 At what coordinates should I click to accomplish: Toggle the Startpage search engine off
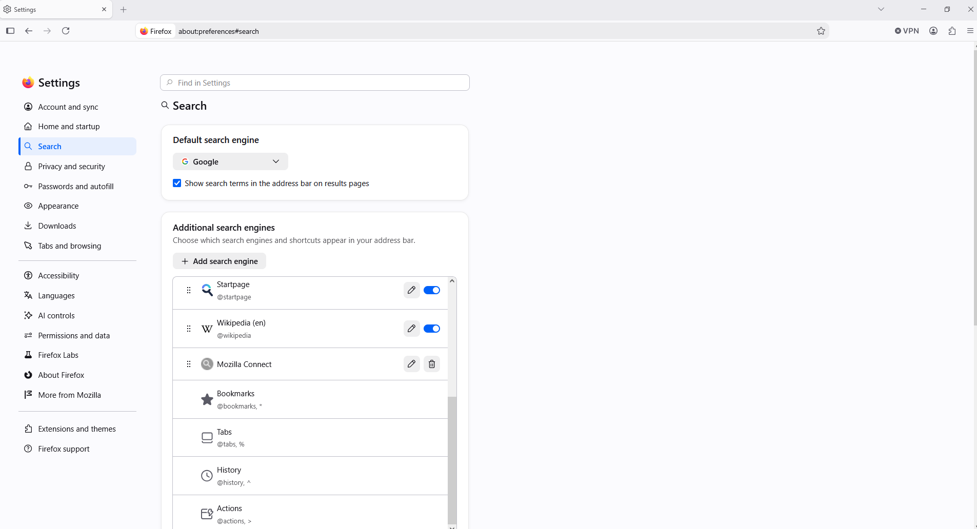click(x=432, y=290)
